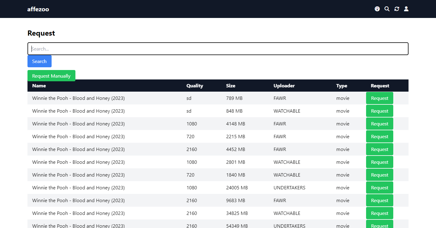Click FAWR uploader in the 789 MB row

[280, 98]
